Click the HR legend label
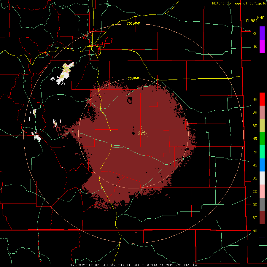 click(255, 139)
